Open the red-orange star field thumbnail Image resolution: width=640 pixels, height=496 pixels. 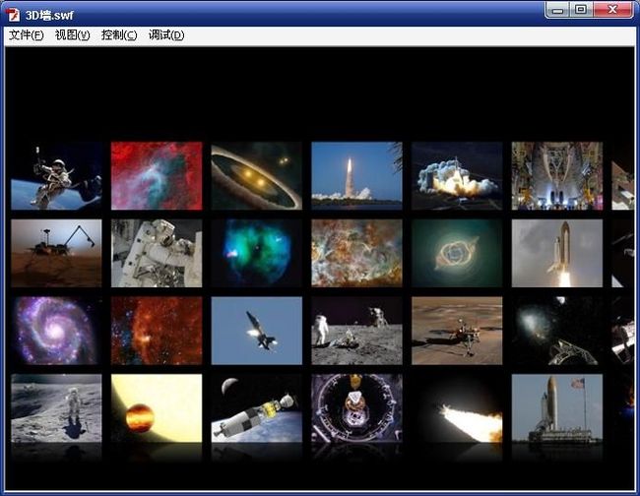point(157,331)
